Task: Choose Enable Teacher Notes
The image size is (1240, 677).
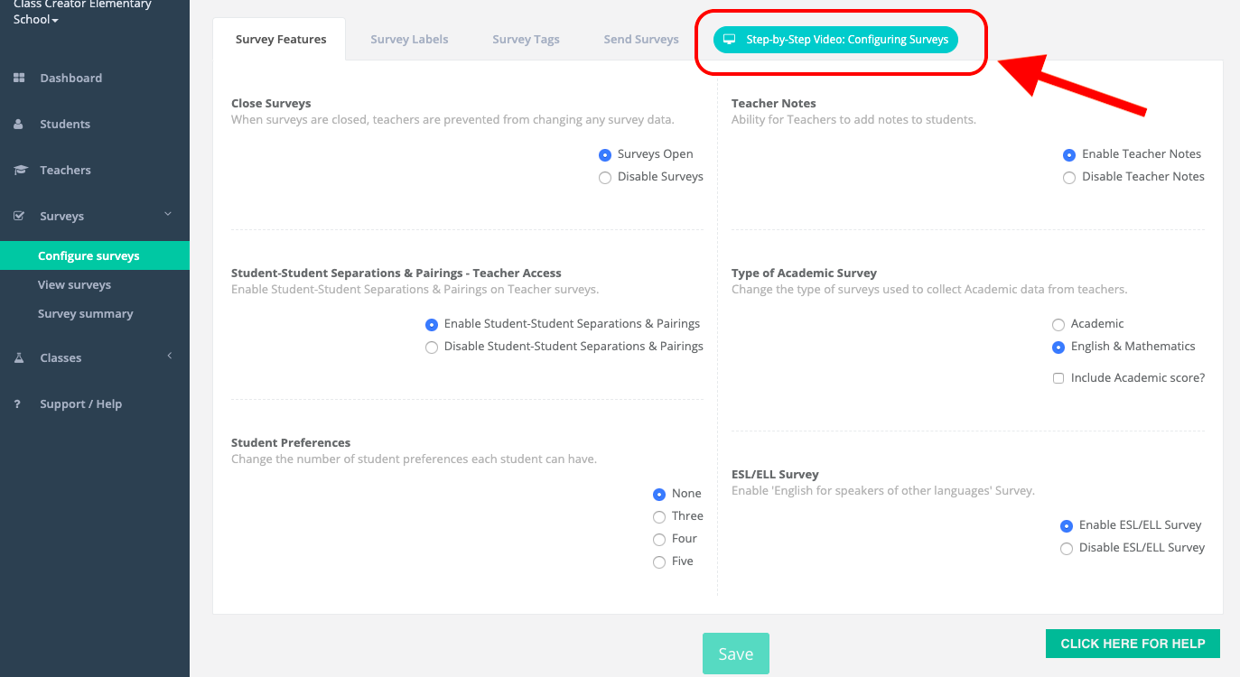Action: tap(1069, 155)
